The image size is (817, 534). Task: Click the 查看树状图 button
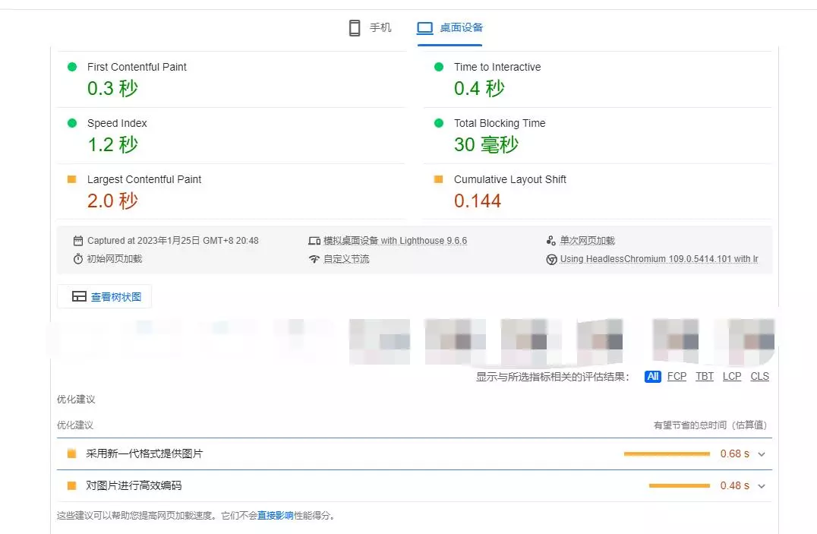coord(105,297)
